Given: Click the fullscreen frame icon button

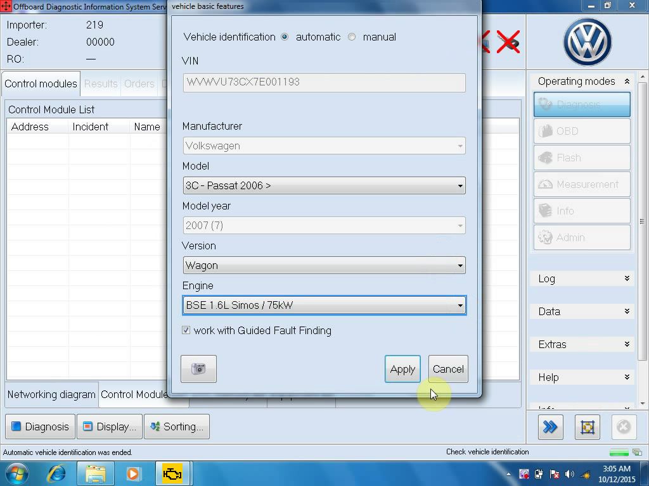Looking at the screenshot, I should 588,427.
